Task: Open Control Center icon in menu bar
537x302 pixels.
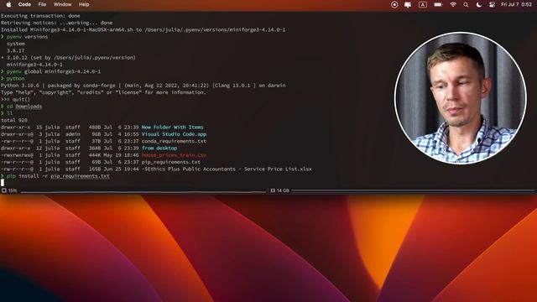Action: click(492, 4)
